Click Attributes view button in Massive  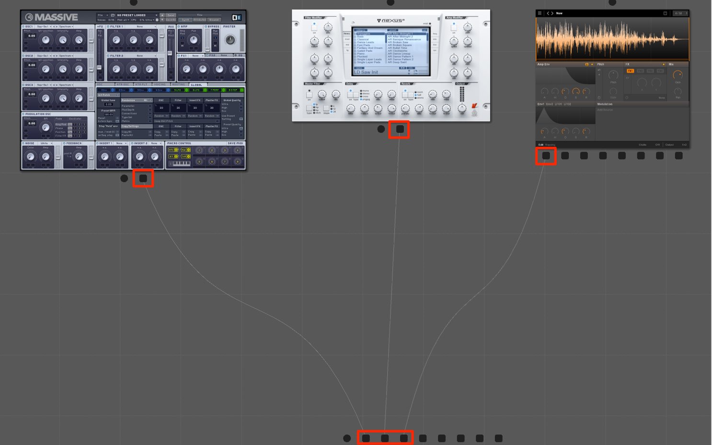pos(199,20)
